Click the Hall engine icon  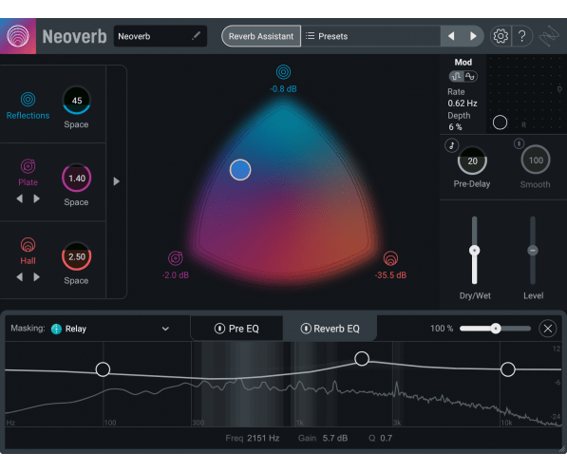click(28, 245)
